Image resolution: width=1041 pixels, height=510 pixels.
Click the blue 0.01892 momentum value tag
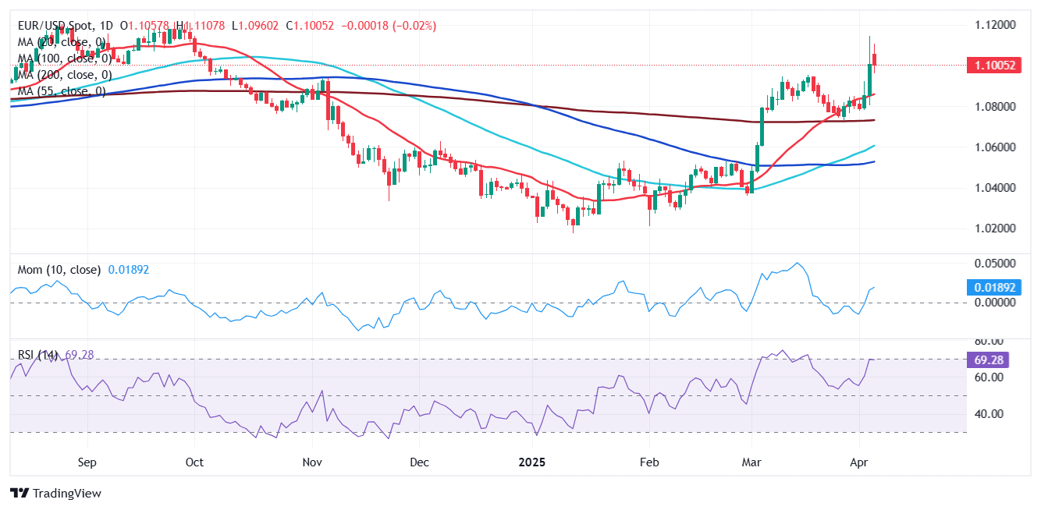(993, 287)
